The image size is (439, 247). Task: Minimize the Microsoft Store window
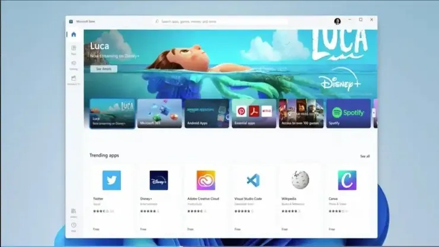(x=349, y=20)
